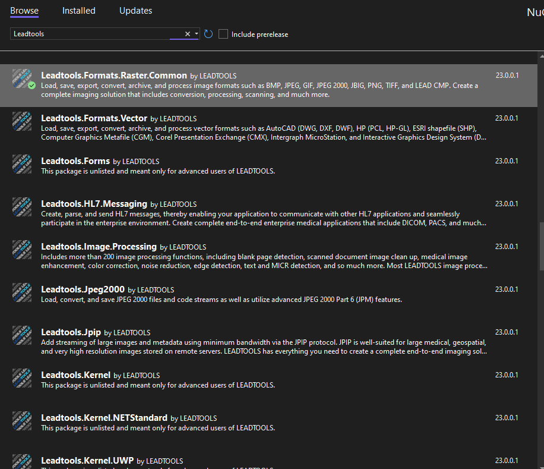Switch to the Installed tab
This screenshot has height=469, width=544.
click(79, 11)
